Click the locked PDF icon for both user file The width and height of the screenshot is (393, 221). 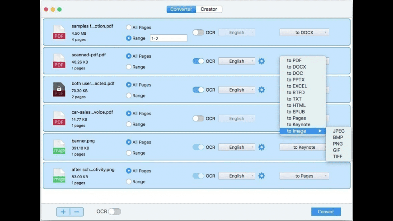(x=59, y=89)
